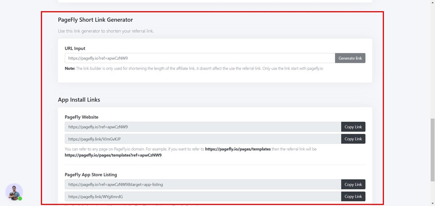Screen dimensions: 435x206
Task: Focus the URL Input text field
Action: (x=200, y=58)
